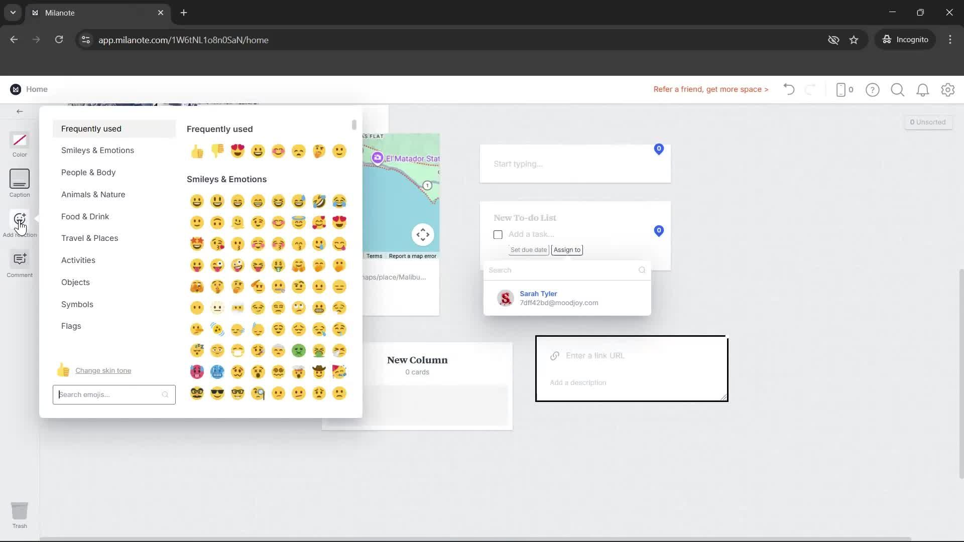The width and height of the screenshot is (964, 542).
Task: Click the Set due date button
Action: click(x=528, y=249)
